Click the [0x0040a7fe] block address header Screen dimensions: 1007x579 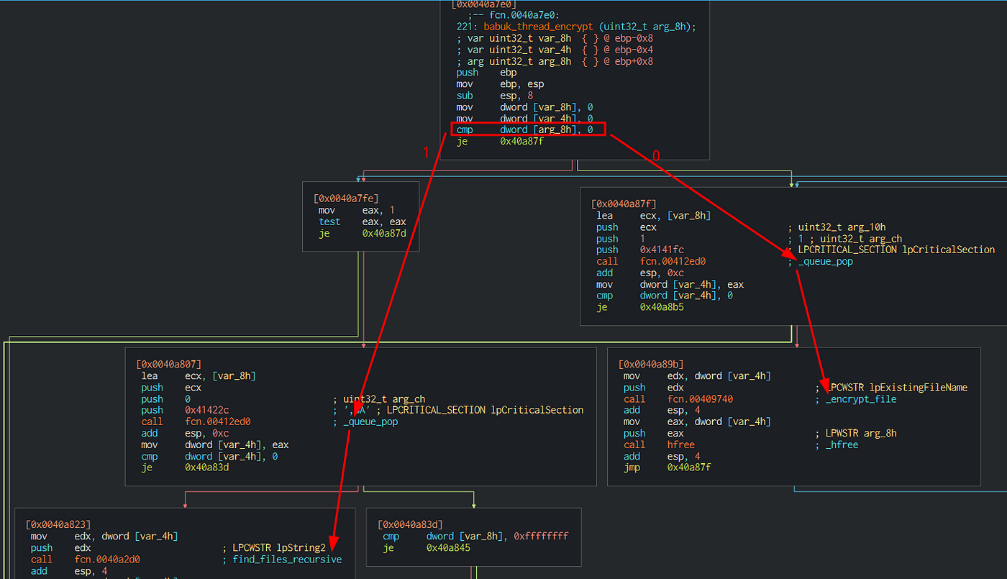tap(346, 198)
